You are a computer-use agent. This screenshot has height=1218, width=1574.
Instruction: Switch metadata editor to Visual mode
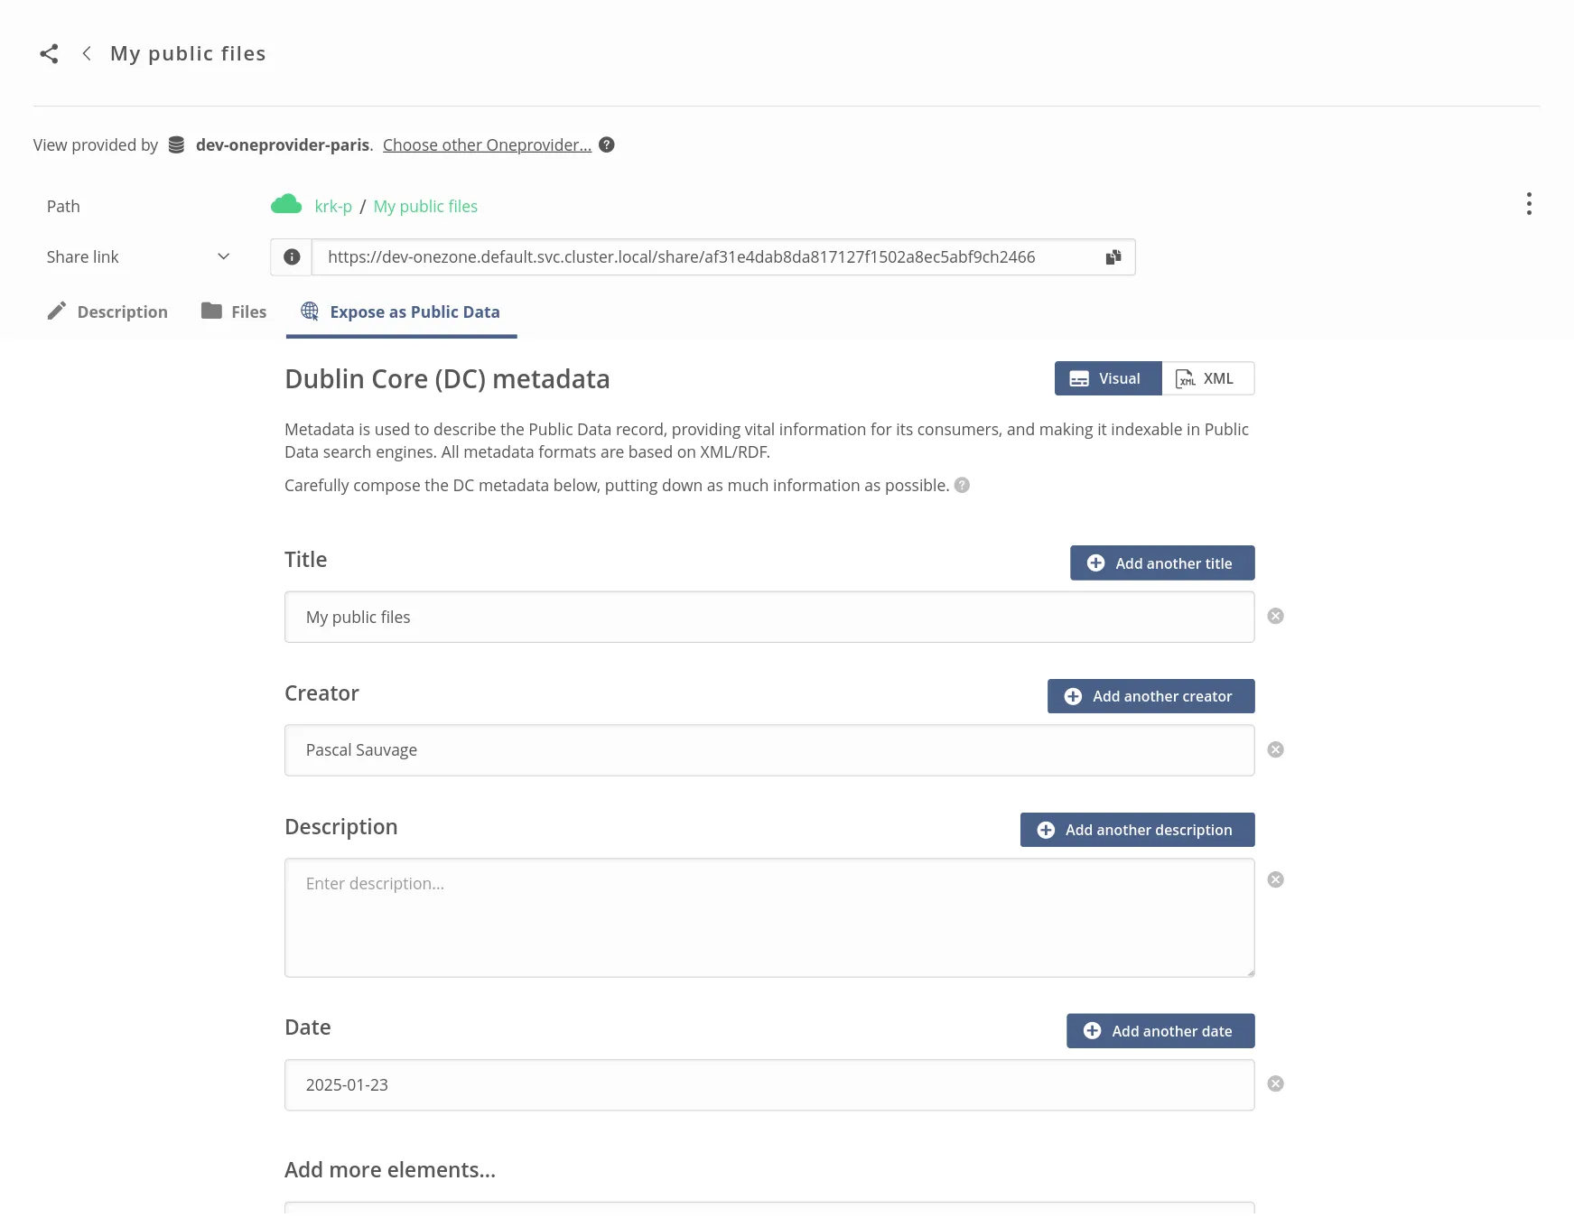tap(1107, 379)
